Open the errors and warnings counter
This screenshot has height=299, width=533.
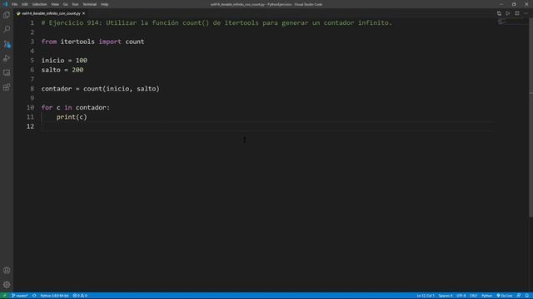click(80, 296)
